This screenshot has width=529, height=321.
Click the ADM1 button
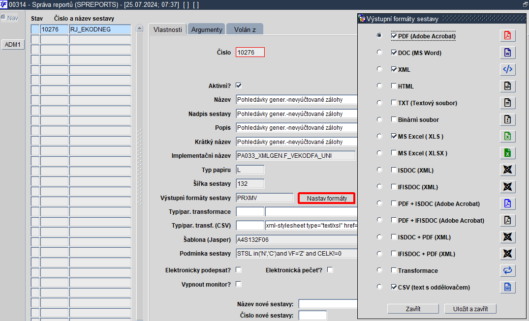click(x=13, y=45)
